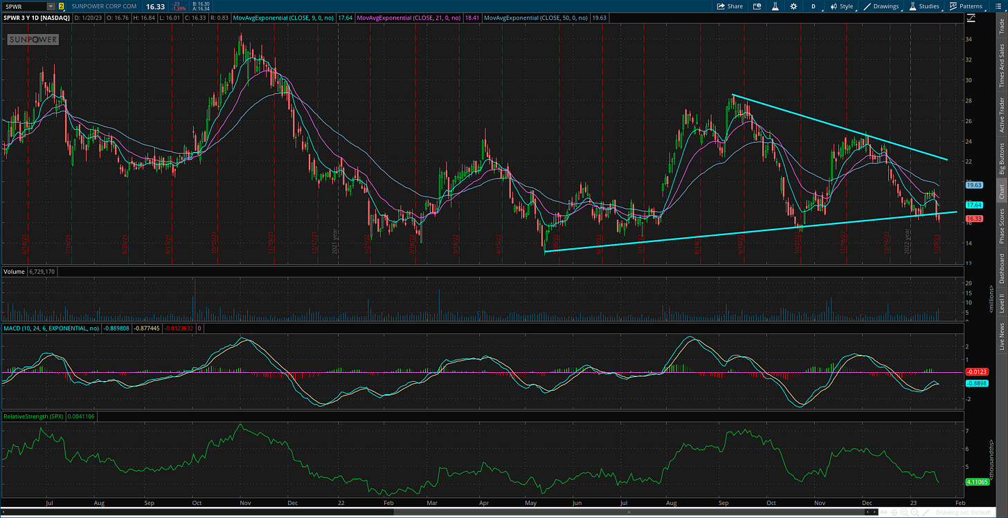Click the list menu icon at top right
This screenshot has width=1008, height=518.
(x=998, y=6)
